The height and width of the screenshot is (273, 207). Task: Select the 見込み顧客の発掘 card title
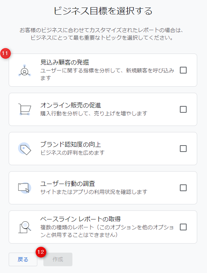tap(64, 62)
